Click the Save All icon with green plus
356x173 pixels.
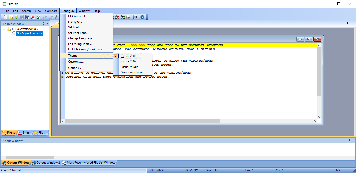point(27,17)
